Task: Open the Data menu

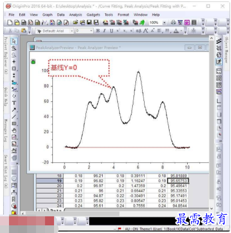Action: tap(61, 15)
